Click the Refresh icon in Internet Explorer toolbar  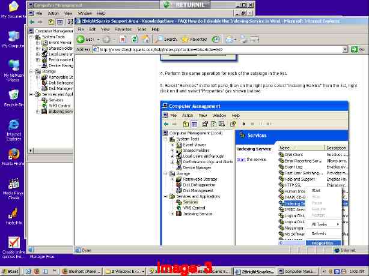tap(134, 40)
